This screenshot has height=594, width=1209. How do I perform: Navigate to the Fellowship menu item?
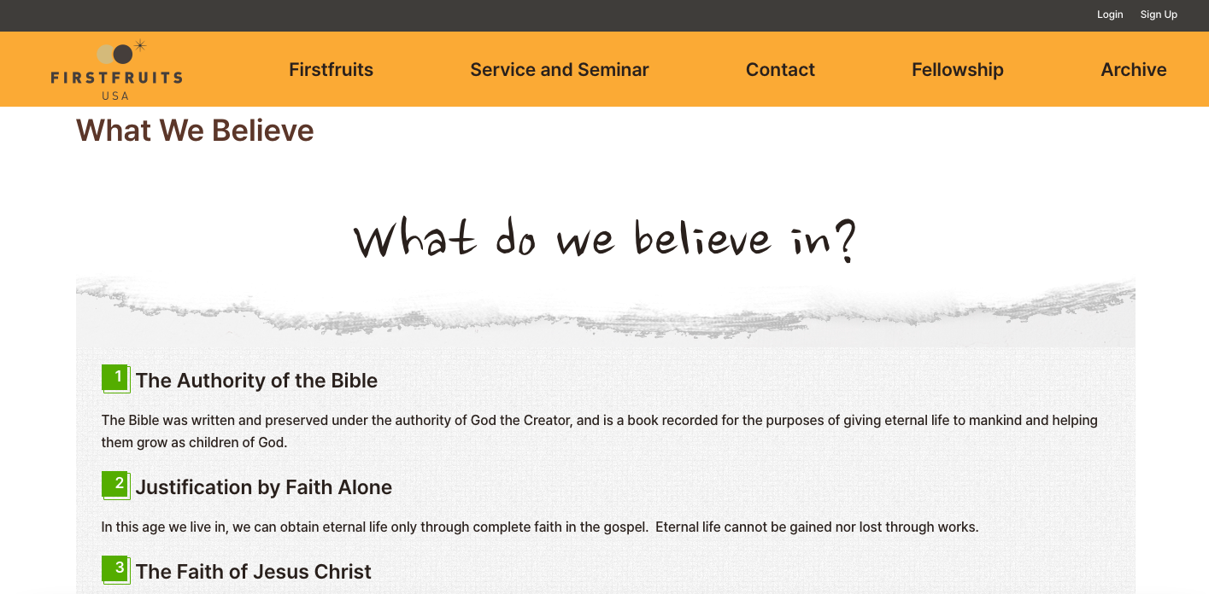[x=957, y=70]
